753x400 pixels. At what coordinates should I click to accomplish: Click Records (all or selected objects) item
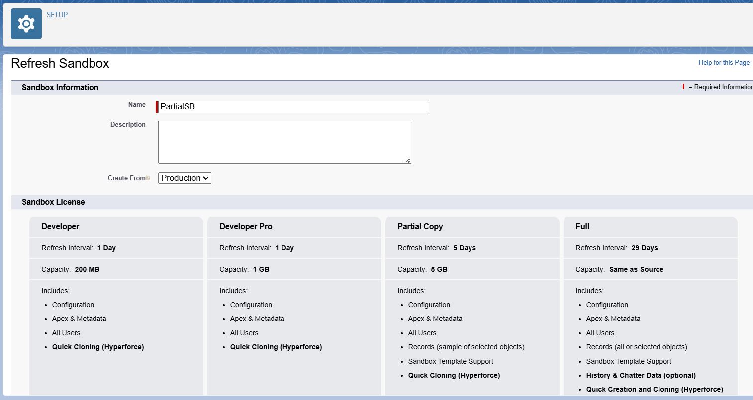pos(637,347)
